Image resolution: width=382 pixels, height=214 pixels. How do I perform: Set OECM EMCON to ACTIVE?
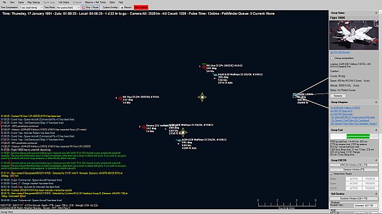pos(353,188)
